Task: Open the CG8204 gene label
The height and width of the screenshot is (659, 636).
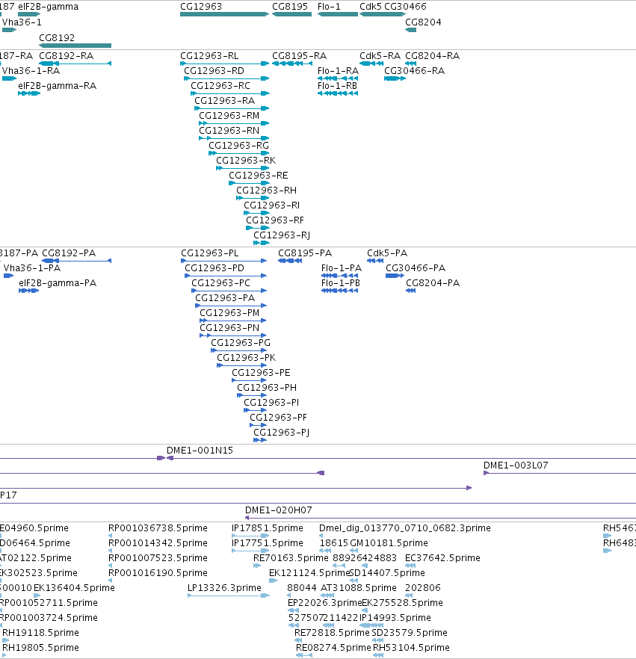Action: 423,22
